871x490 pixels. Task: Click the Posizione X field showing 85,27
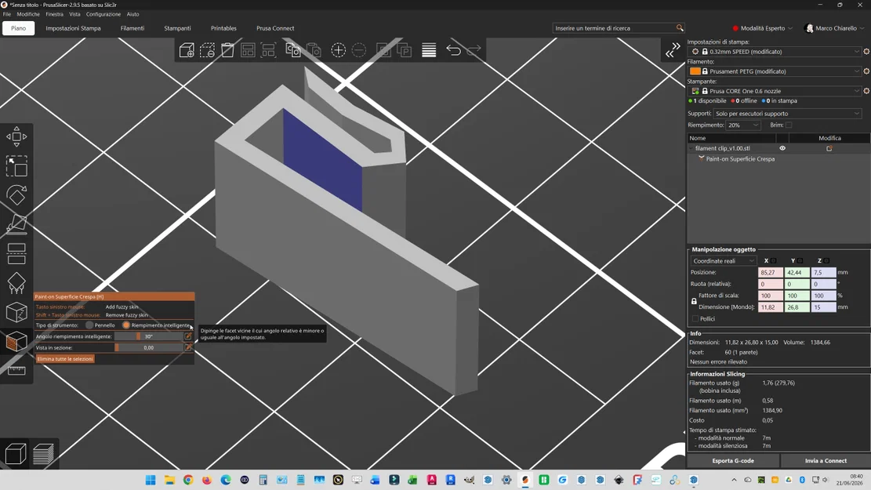pos(771,272)
